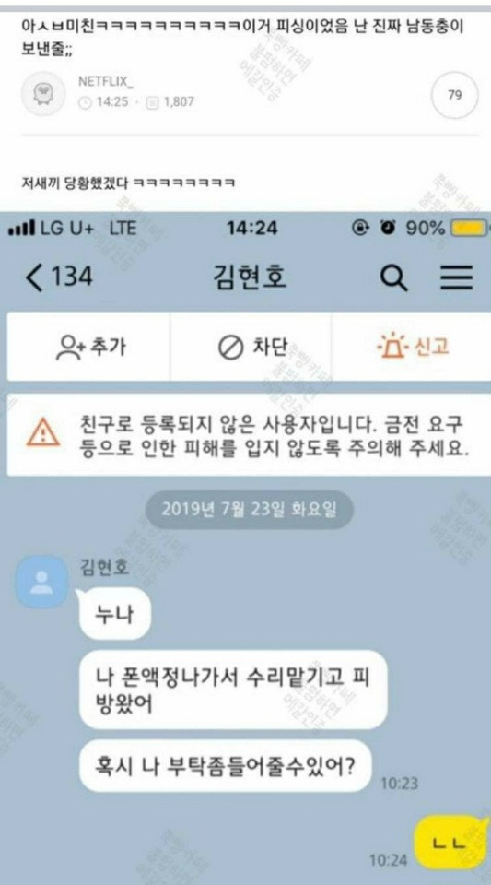Tap the 2019년 7월 23일 date label
Viewport: 491px width, 885px height.
(249, 509)
